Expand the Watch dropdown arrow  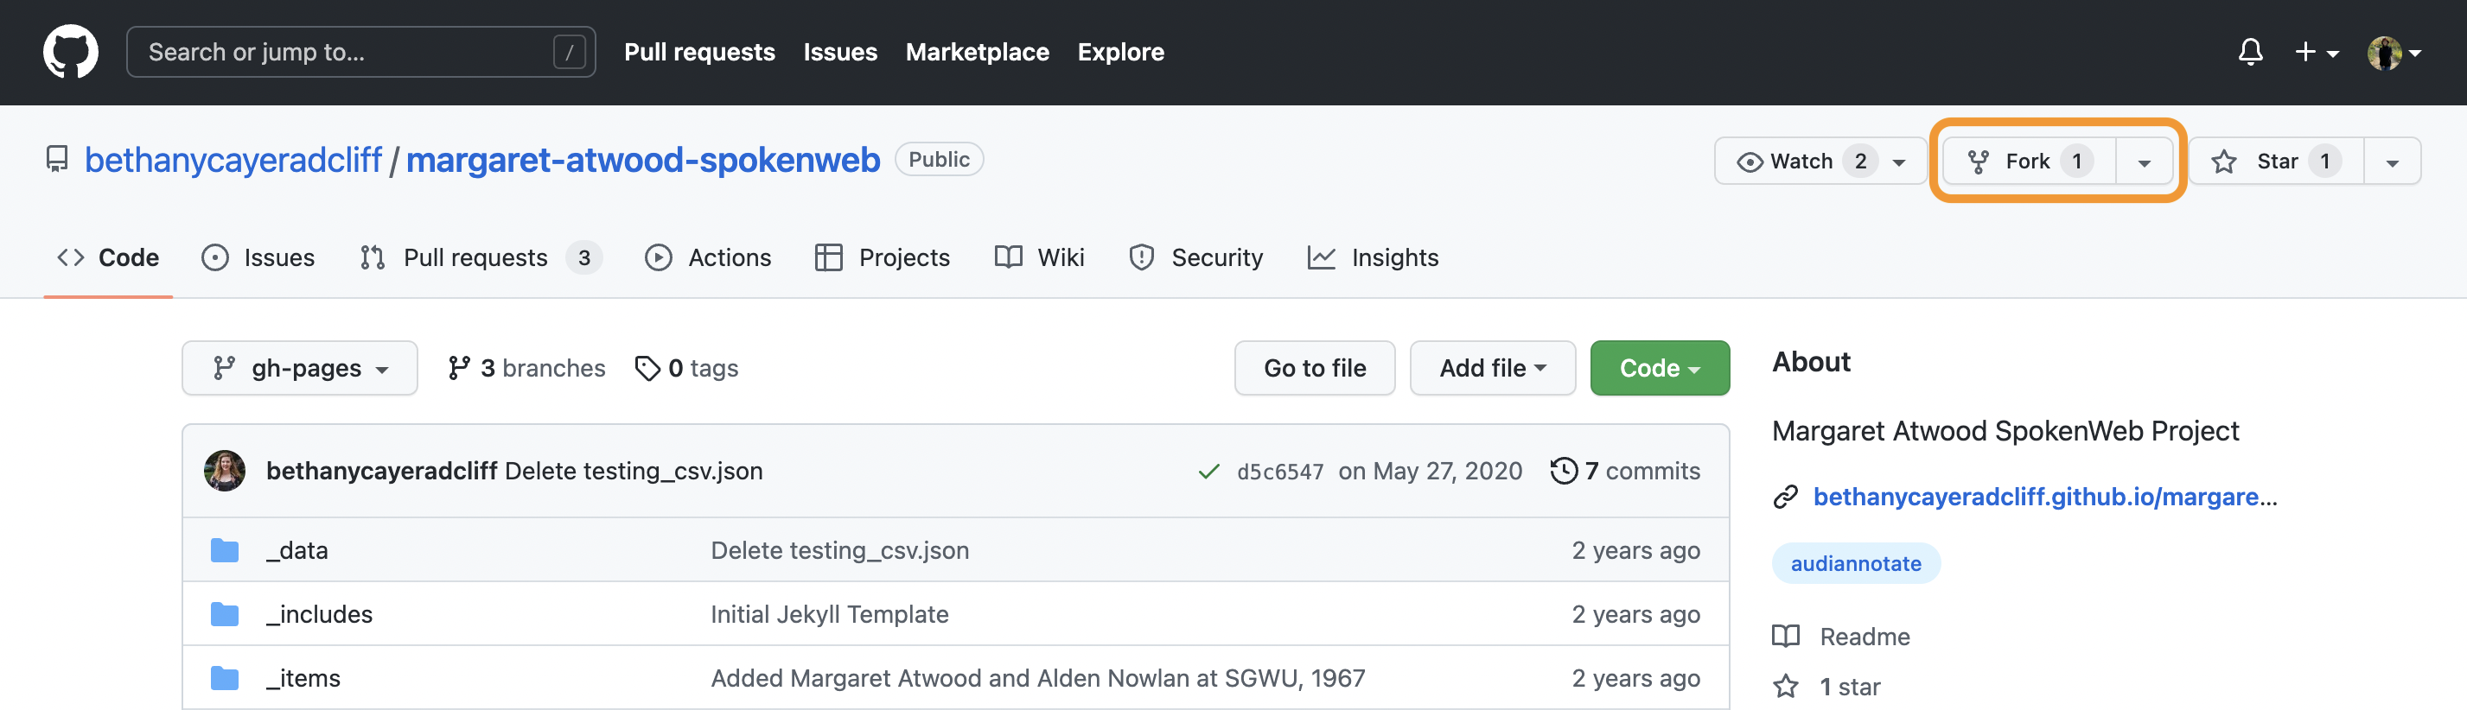pos(1899,162)
